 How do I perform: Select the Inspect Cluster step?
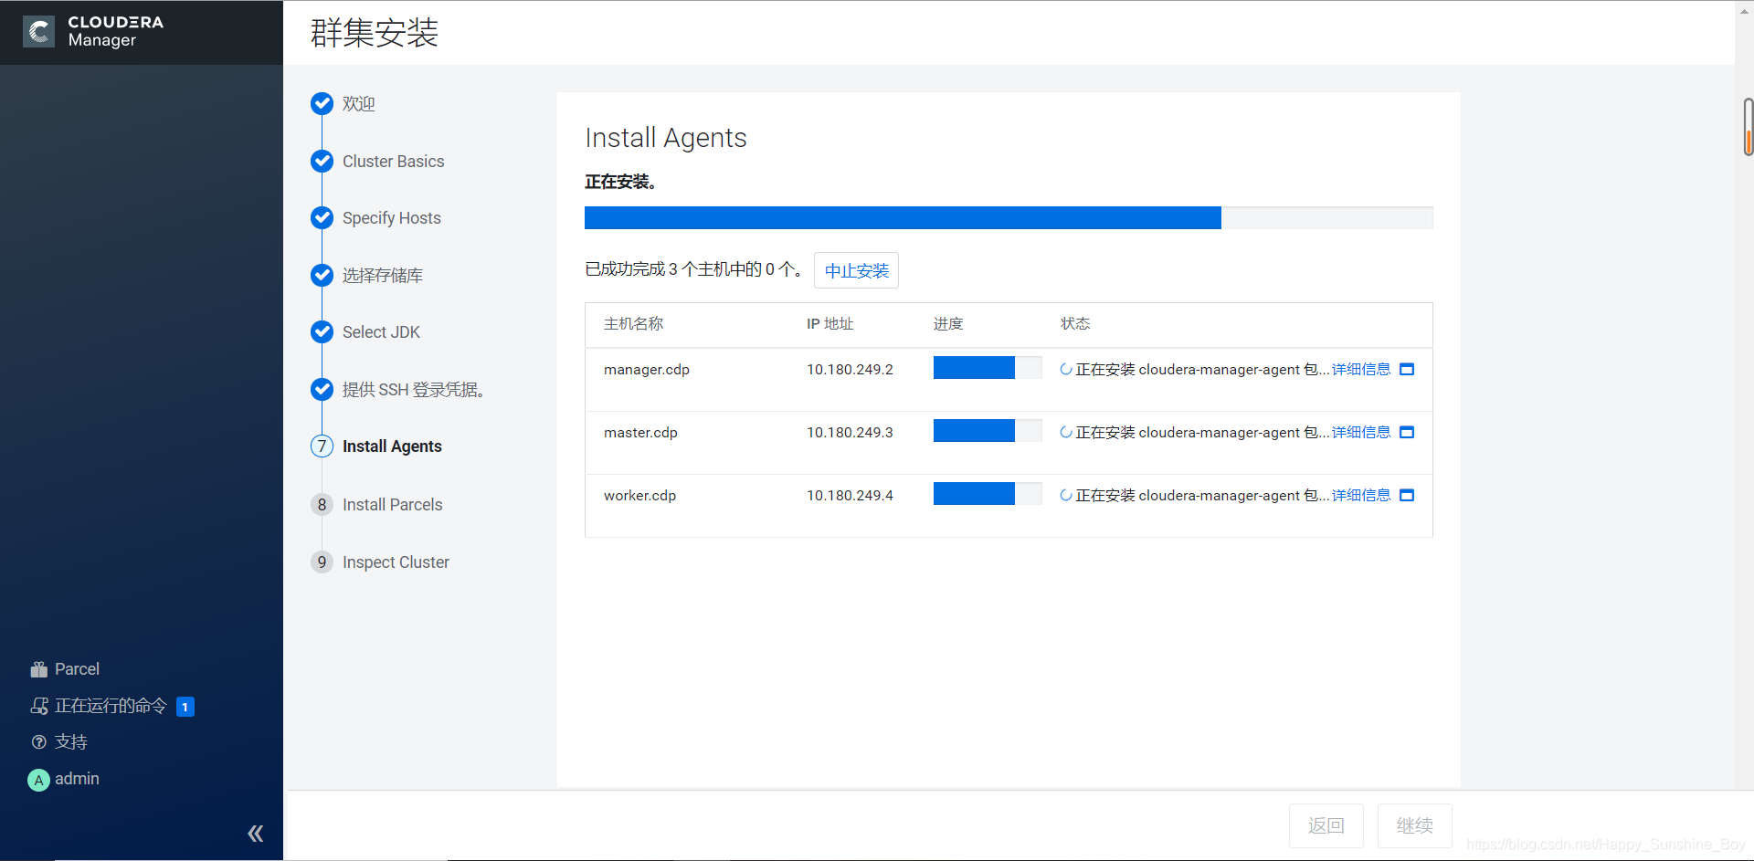396,562
